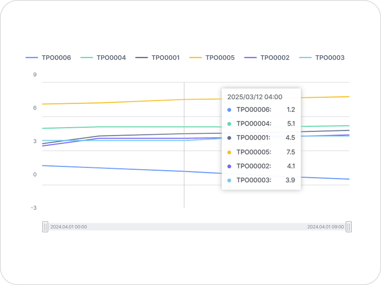Click the 2024.04.01 00:00 start label

[x=69, y=227]
